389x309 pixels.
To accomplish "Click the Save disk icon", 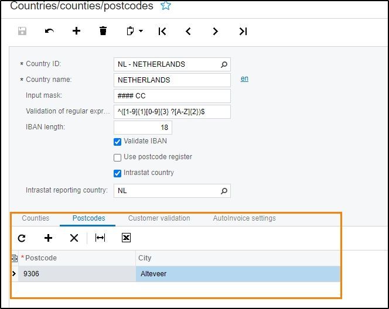I will coord(22,31).
